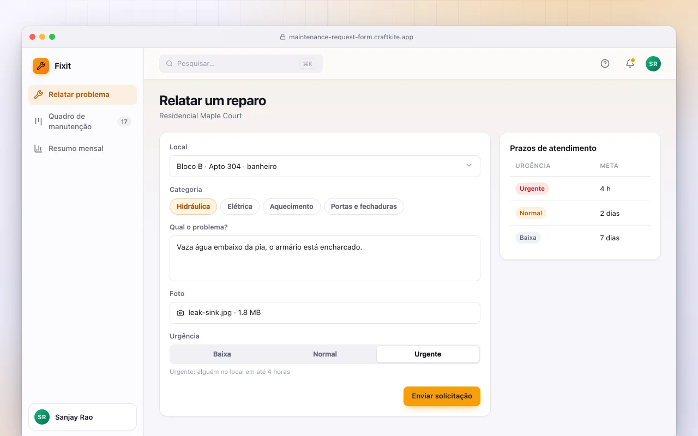Click the Fixit wrench logo icon
Image resolution: width=698 pixels, height=436 pixels.
click(x=41, y=66)
